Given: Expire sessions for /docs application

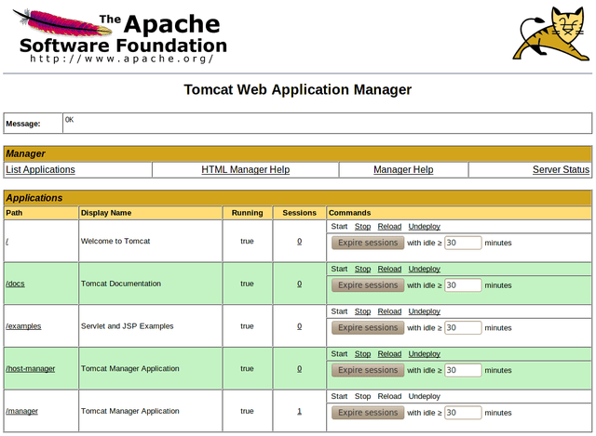Looking at the screenshot, I should coord(368,285).
